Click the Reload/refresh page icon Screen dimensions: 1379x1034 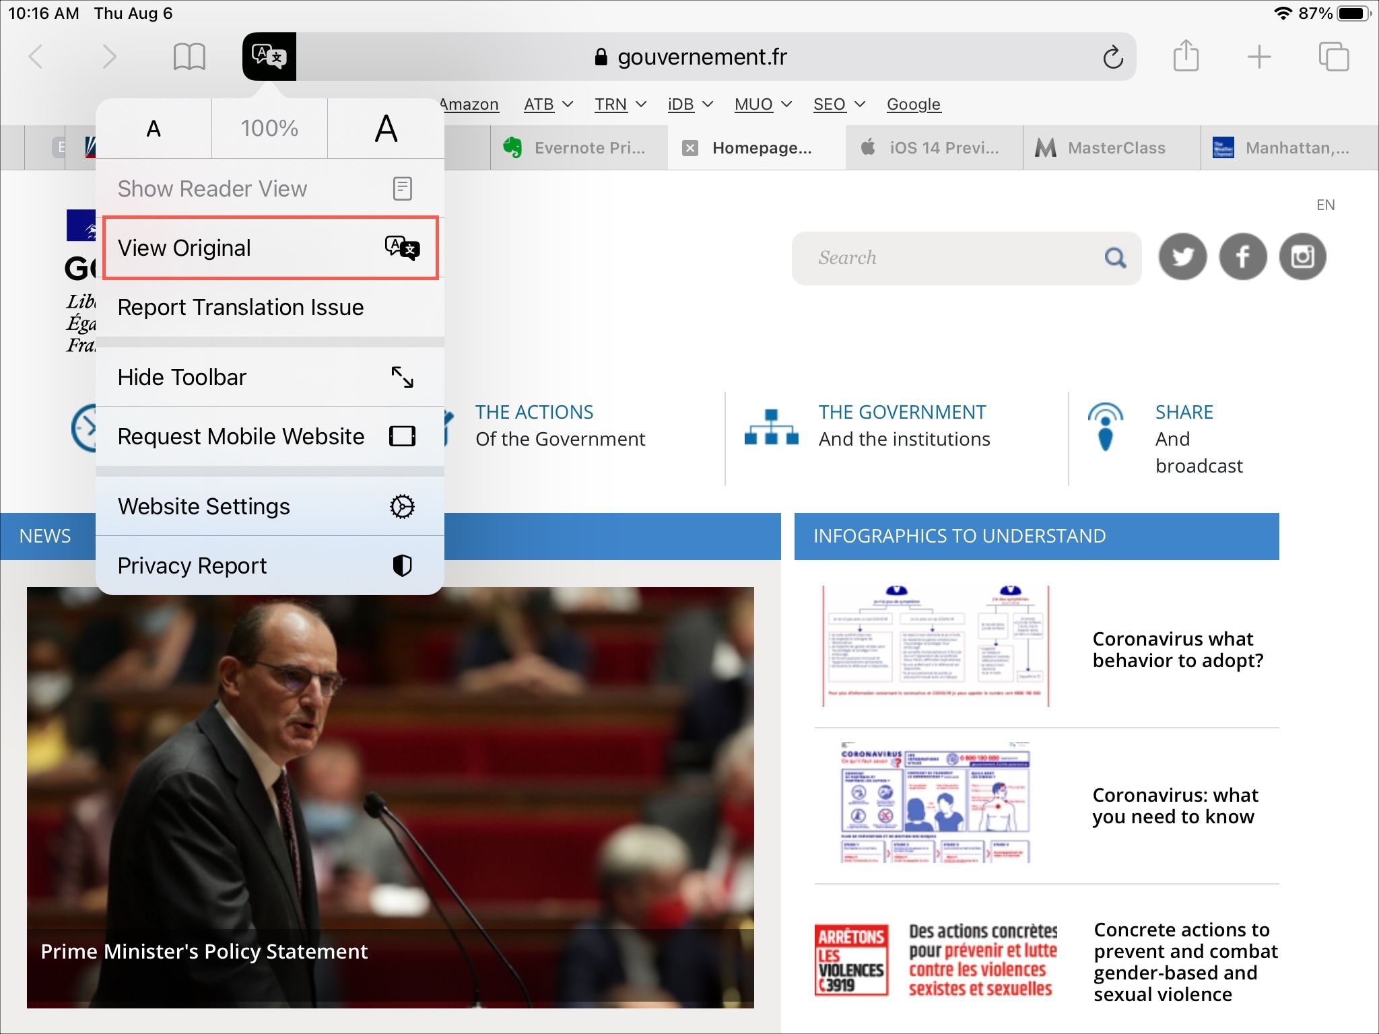point(1112,58)
